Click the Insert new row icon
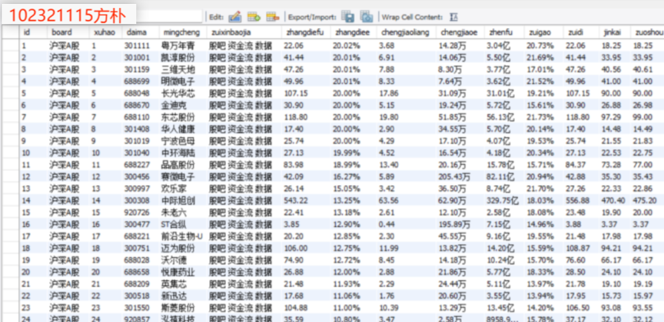Image resolution: width=664 pixels, height=322 pixels. (x=254, y=17)
